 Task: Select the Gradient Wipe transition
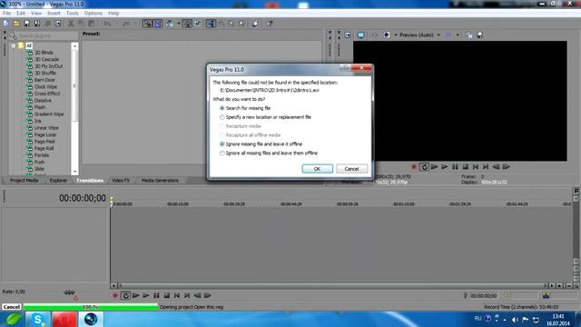[49, 114]
